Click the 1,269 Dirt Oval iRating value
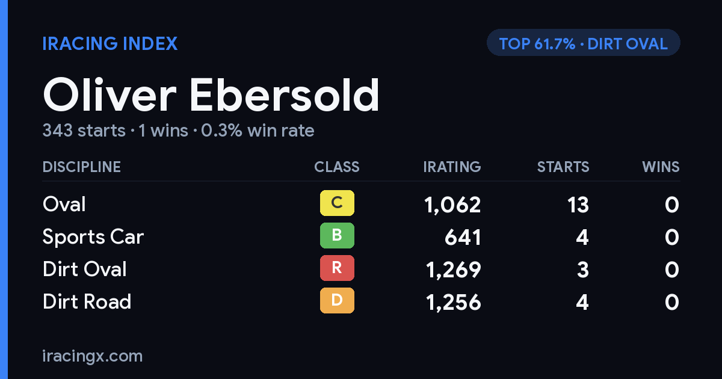 point(453,270)
